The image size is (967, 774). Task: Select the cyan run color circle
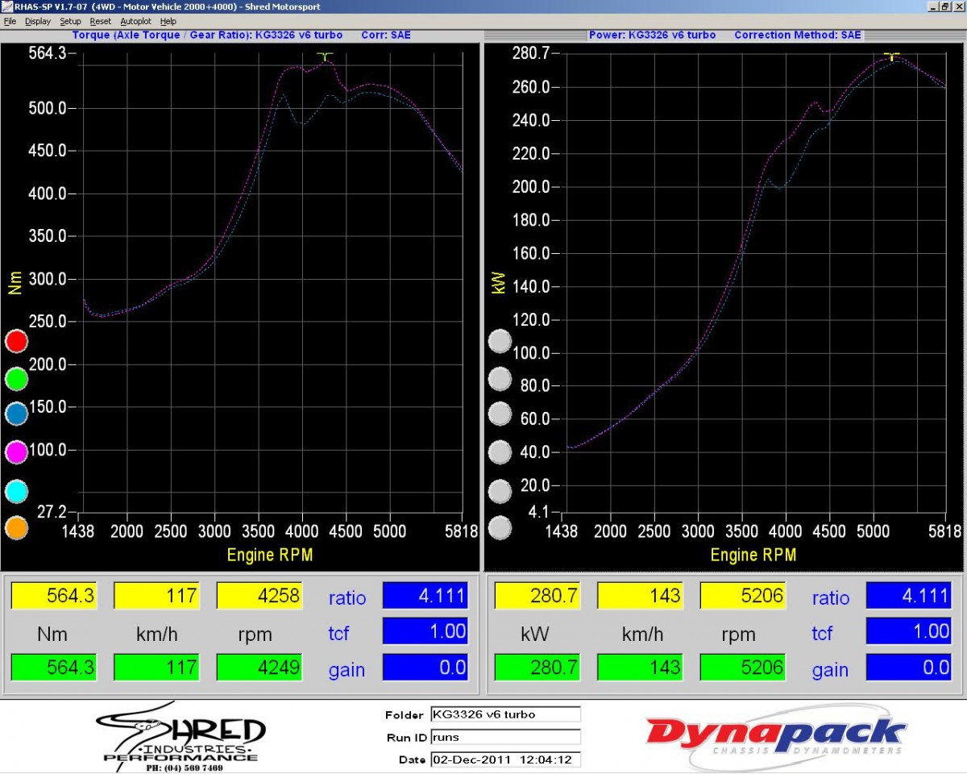[16, 491]
